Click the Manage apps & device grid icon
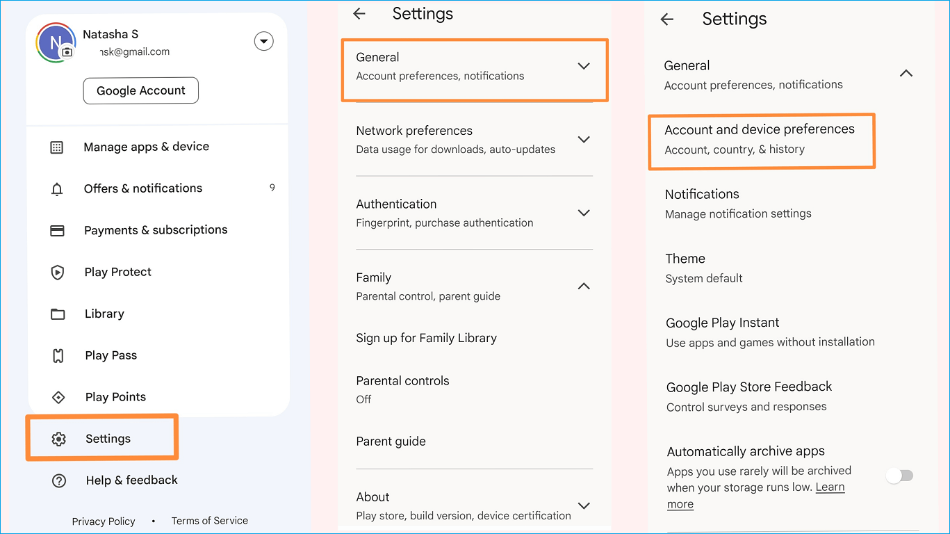The image size is (950, 534). 57,147
